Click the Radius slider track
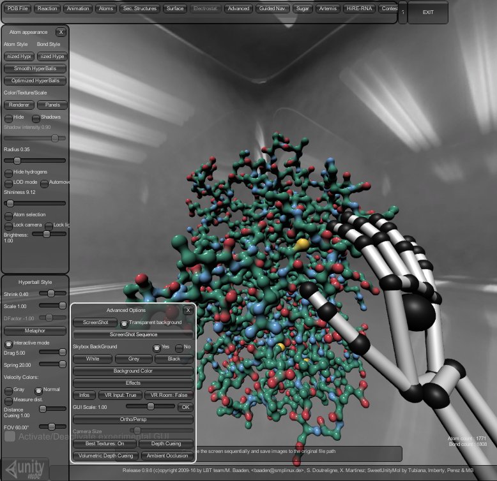 tap(35, 161)
